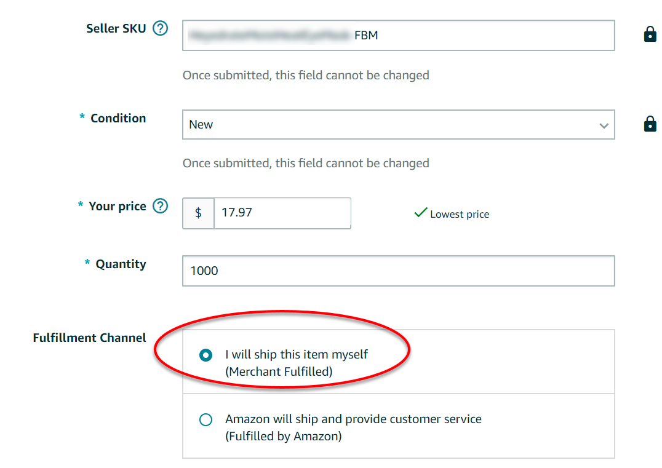Click the Condition dropdown chevron arrow
Screen dimensions: 662x468
tap(604, 125)
